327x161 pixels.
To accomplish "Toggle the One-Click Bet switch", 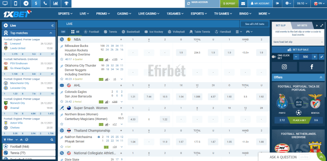I will coord(274,57).
